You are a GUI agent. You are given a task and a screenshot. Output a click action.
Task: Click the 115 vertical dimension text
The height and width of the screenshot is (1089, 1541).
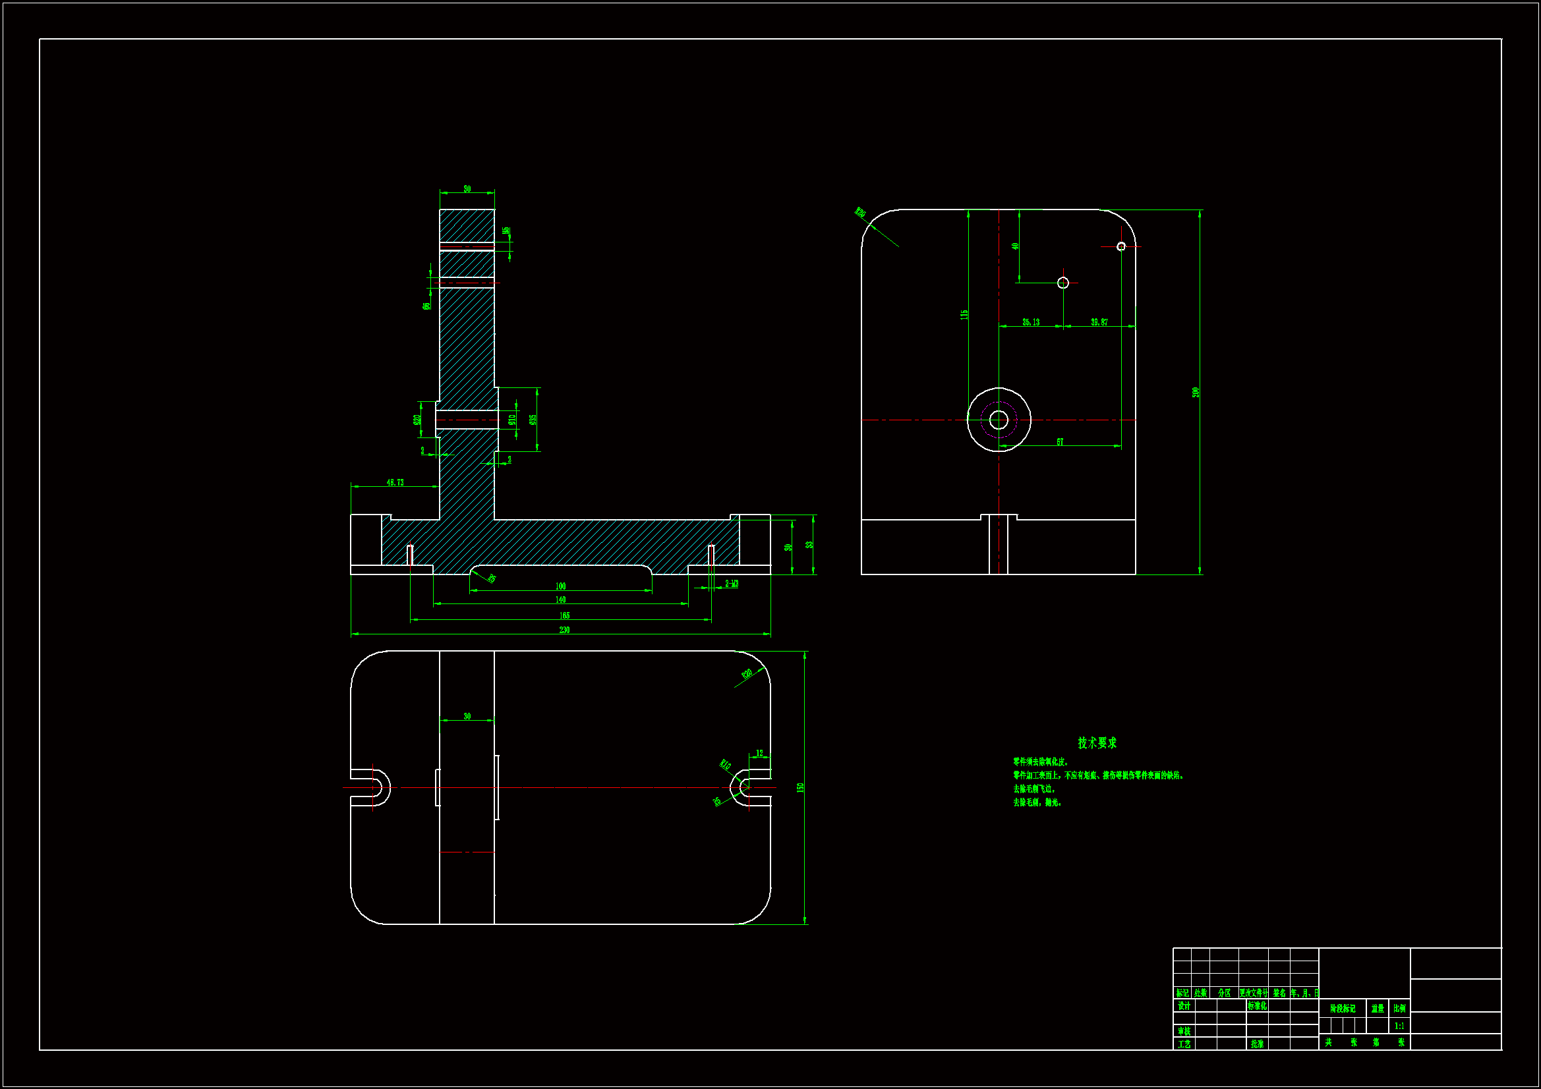pyautogui.click(x=964, y=314)
